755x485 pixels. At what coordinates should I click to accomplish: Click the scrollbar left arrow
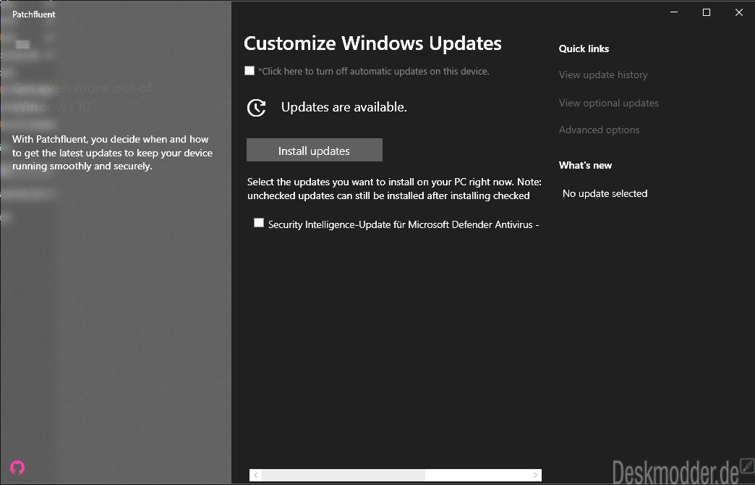pos(256,475)
